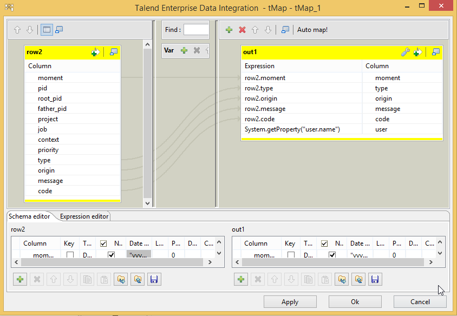Viewport: 457px width, 316px height.
Task: Save out1 schema disk icon
Action: click(375, 280)
